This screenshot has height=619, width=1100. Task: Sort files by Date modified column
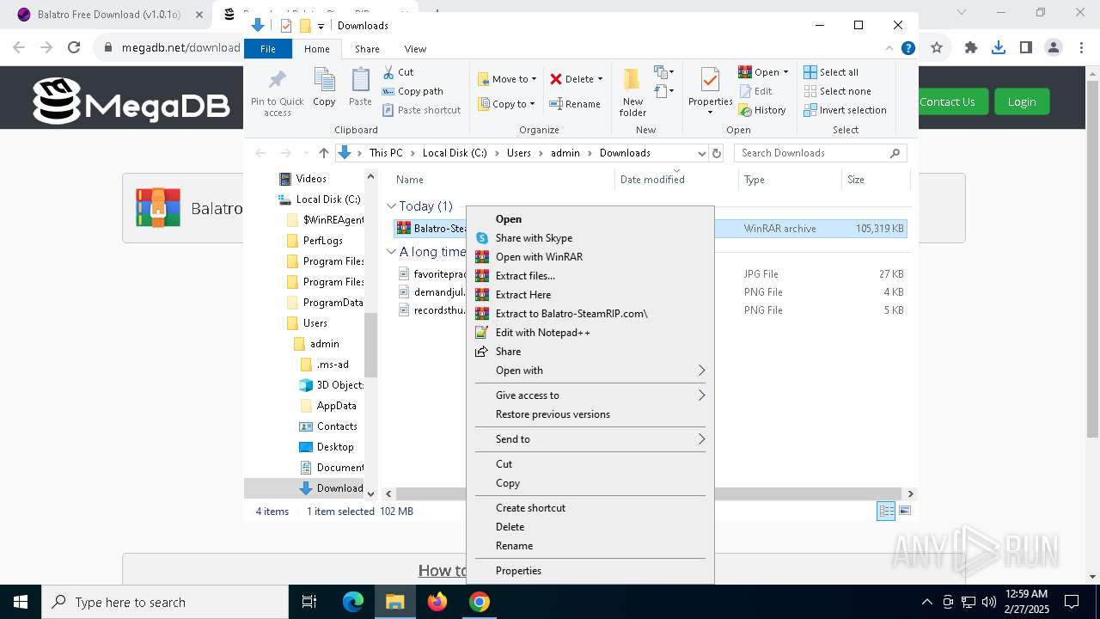(x=677, y=180)
